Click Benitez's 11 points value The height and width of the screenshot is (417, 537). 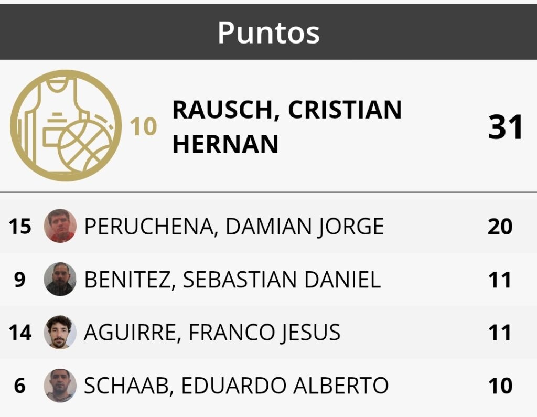click(x=500, y=280)
